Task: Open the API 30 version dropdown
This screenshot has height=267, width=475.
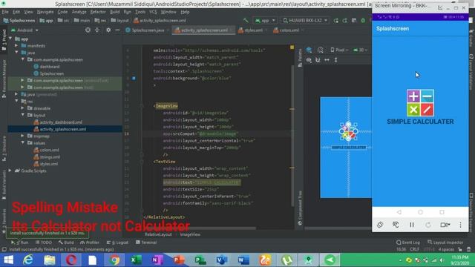Action: coord(360,50)
